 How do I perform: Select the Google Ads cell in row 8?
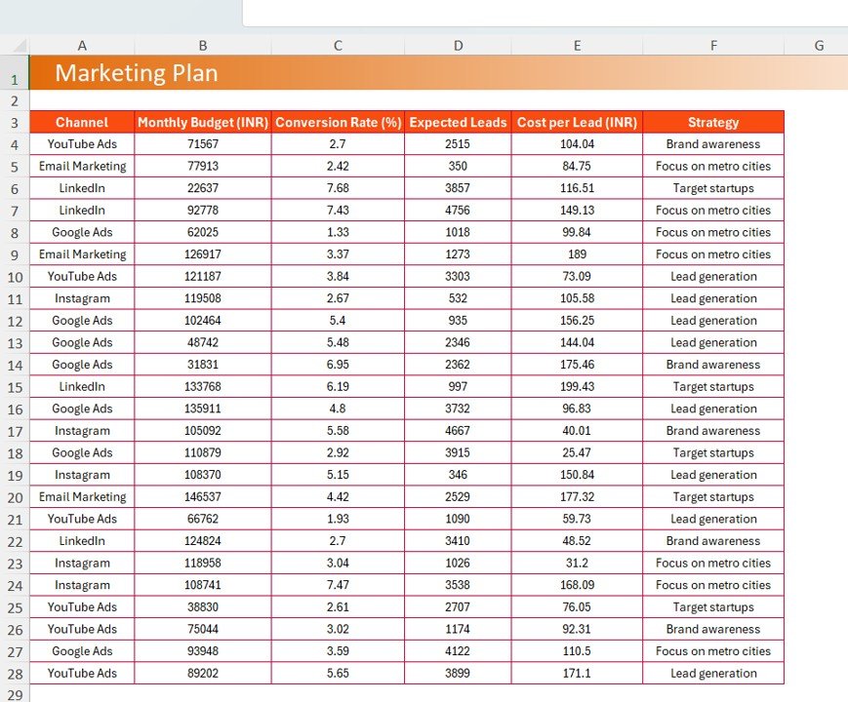pyautogui.click(x=82, y=232)
